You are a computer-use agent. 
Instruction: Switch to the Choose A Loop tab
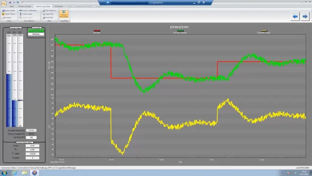[x=24, y=6]
